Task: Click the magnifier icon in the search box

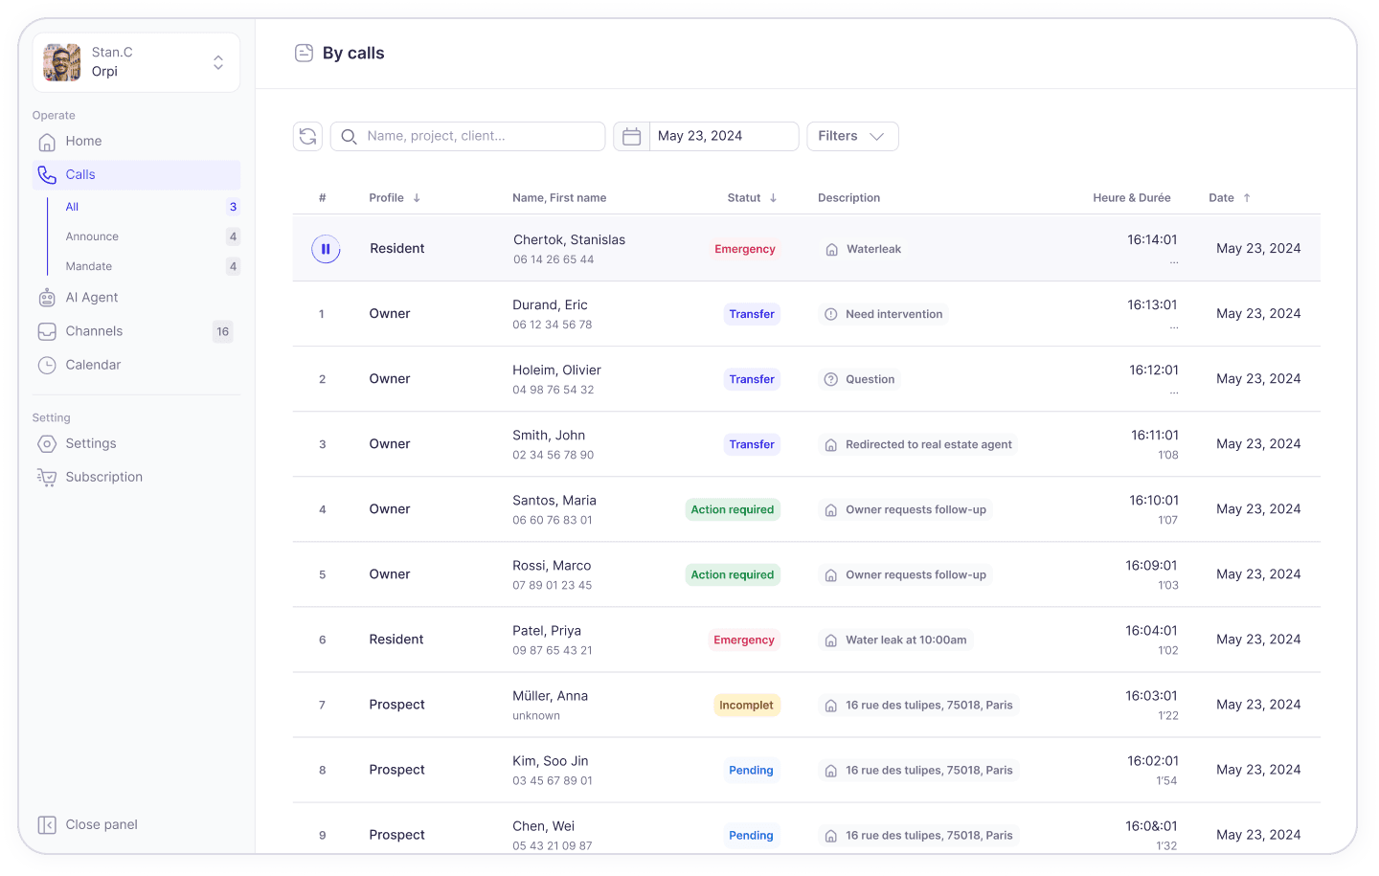Action: (350, 136)
